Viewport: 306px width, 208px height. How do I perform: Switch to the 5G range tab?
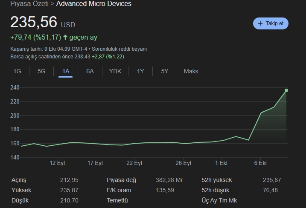(41, 71)
